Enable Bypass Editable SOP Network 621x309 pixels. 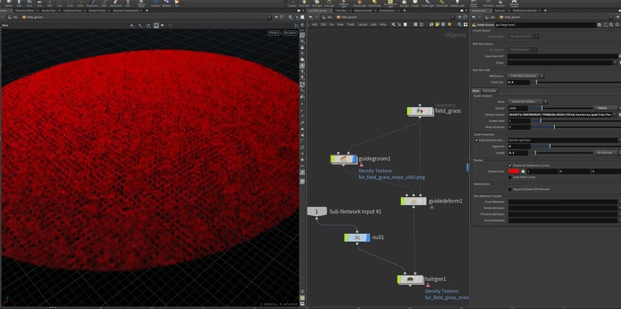coord(510,189)
